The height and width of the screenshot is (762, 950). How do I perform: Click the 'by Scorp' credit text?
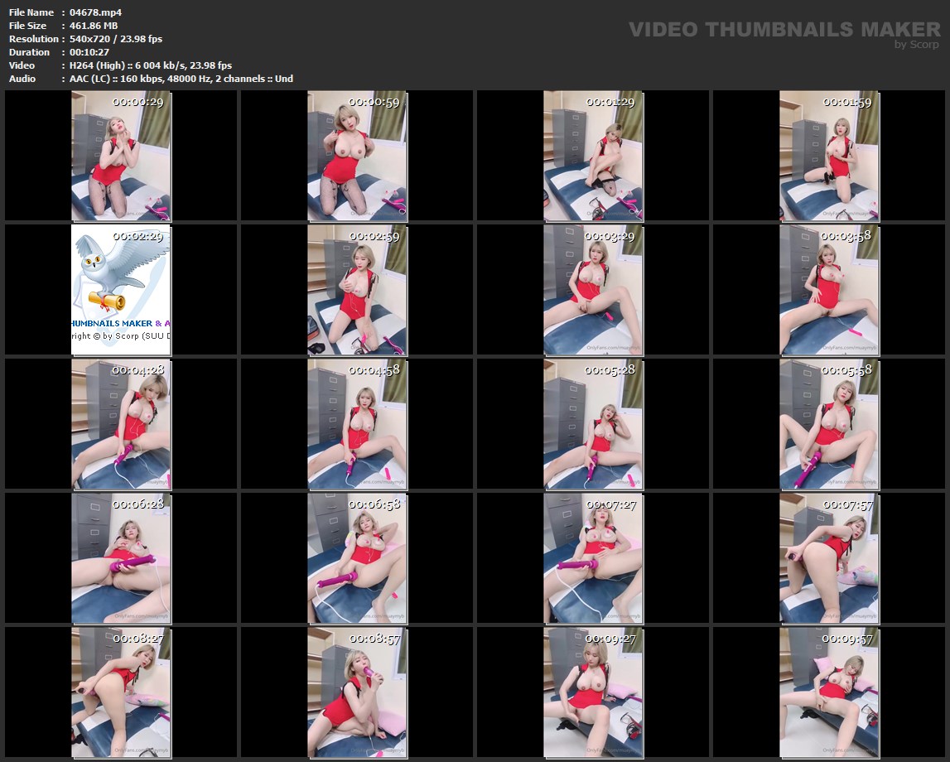pos(916,45)
